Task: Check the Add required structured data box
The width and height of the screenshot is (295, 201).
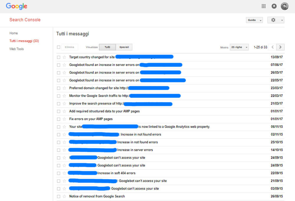Action: tap(58, 111)
